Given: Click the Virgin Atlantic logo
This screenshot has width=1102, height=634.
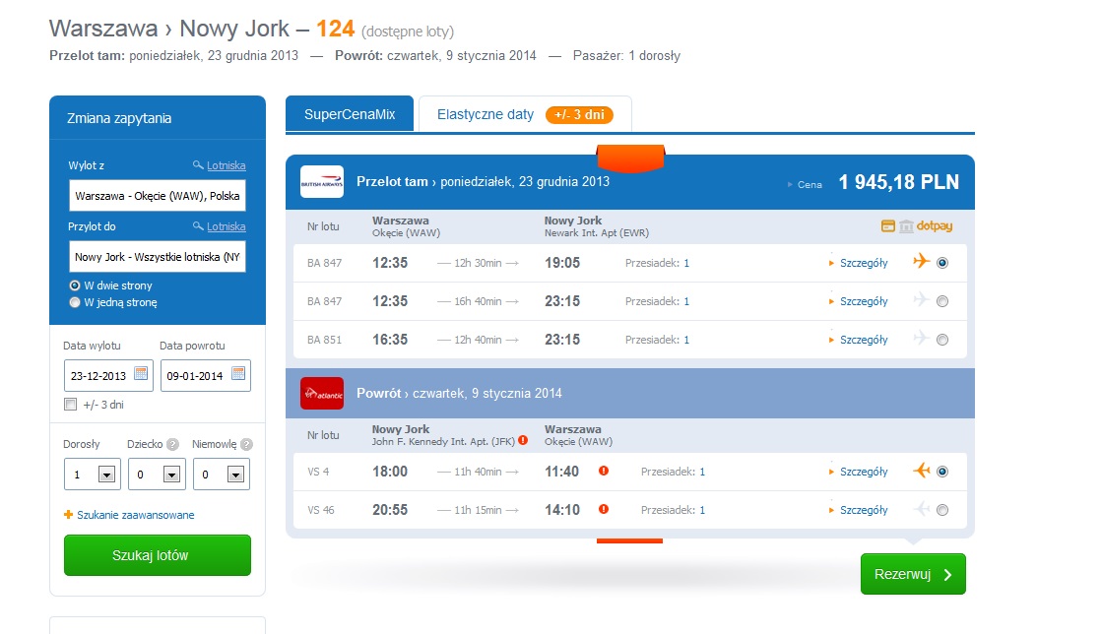Looking at the screenshot, I should 322,394.
